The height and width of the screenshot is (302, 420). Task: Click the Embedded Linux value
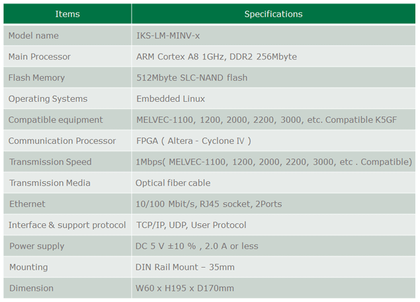tap(171, 99)
